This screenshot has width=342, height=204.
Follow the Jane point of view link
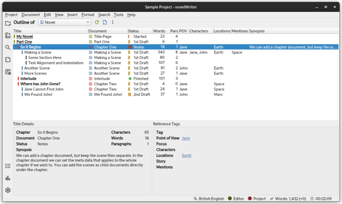pos(186,138)
